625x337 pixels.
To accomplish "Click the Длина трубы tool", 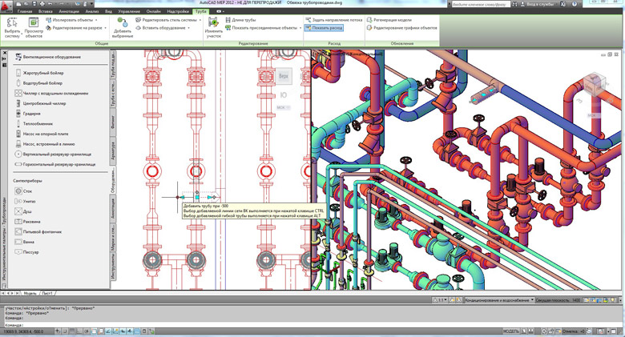I will 240,20.
